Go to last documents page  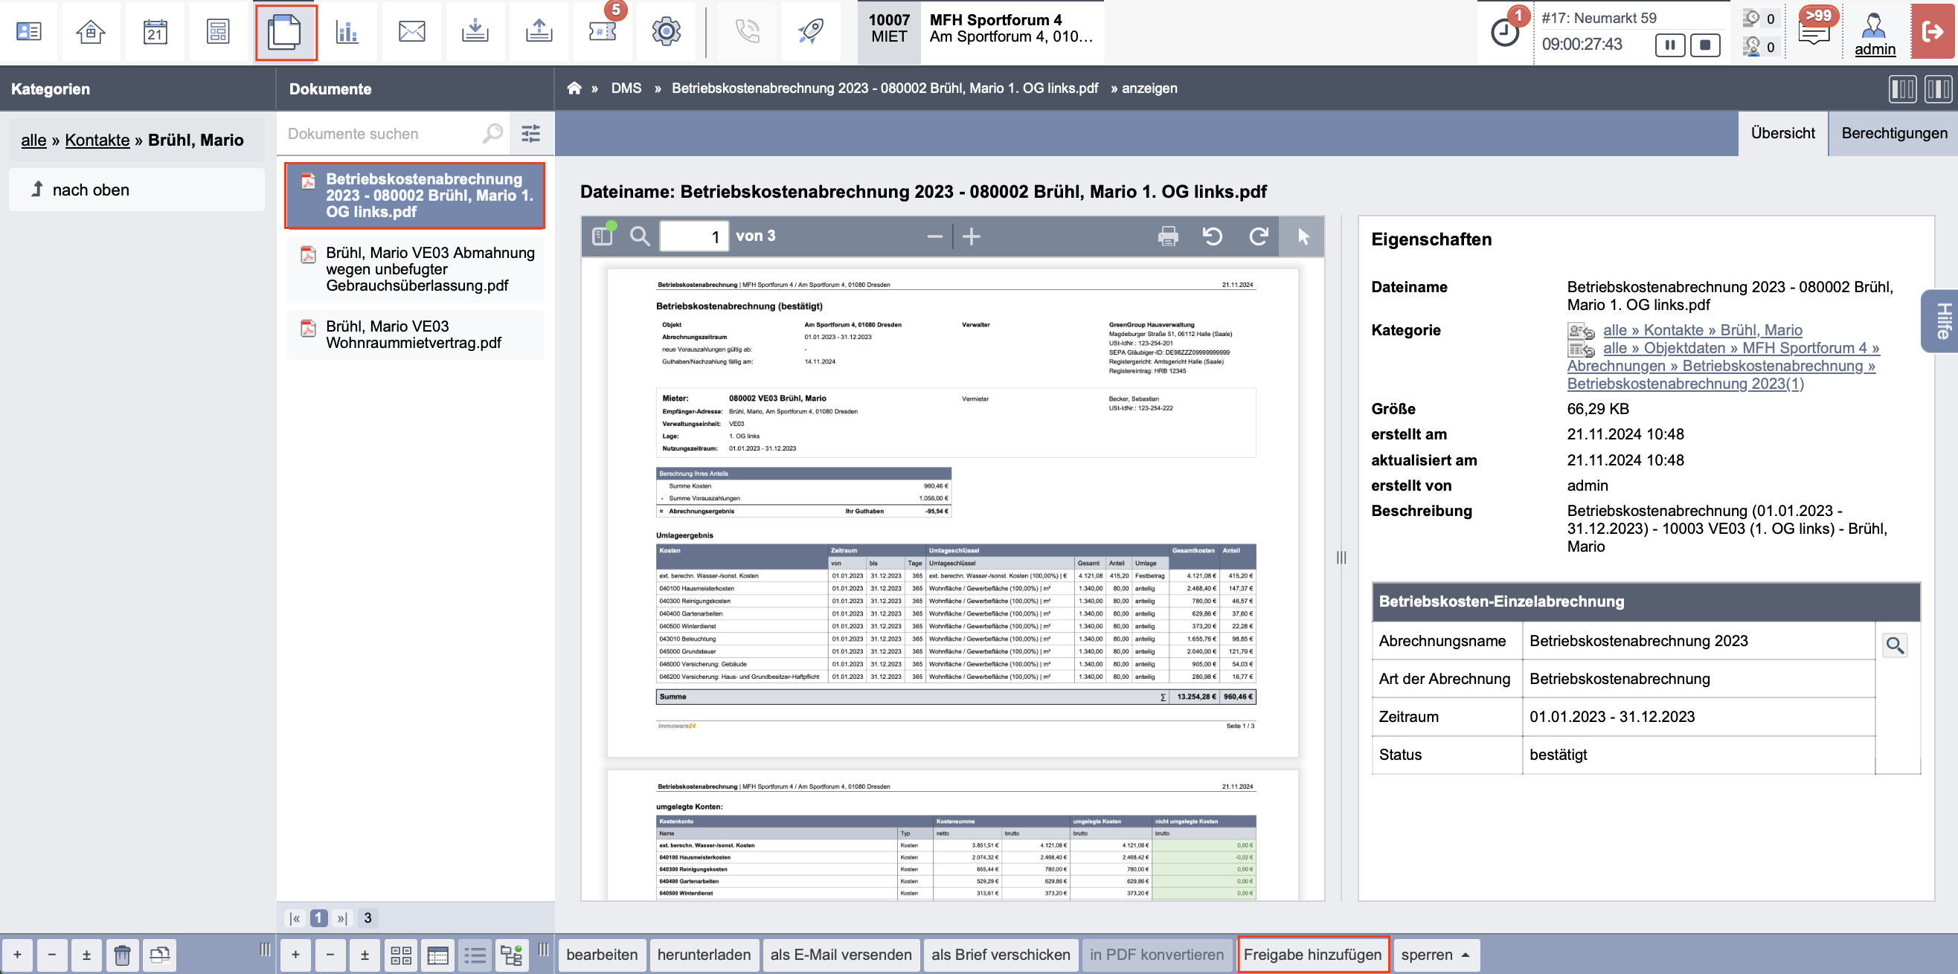point(342,918)
